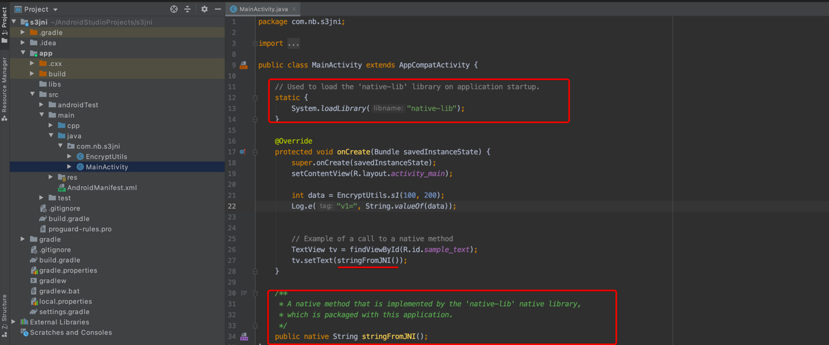Click gutter class icon on line 9
Screen dimensions: 829x345
pyautogui.click(x=244, y=65)
